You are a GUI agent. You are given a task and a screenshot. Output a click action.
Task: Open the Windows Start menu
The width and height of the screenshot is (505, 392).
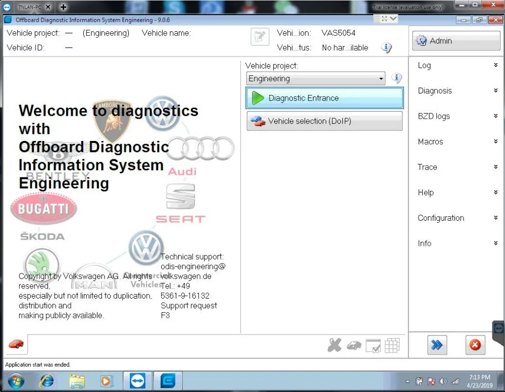(x=16, y=381)
